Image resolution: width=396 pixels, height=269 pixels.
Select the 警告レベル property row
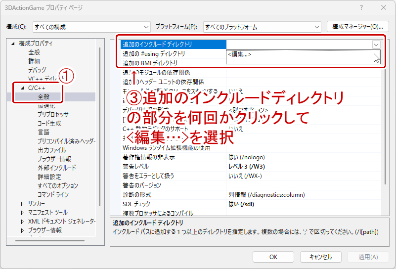251,167
